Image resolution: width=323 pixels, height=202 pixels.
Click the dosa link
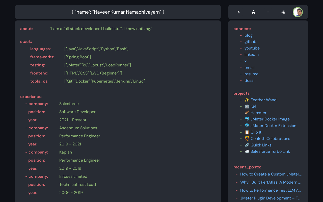pyautogui.click(x=249, y=81)
